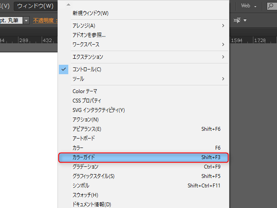
Task: Select the カラー panel menu item
Action: [x=78, y=148]
